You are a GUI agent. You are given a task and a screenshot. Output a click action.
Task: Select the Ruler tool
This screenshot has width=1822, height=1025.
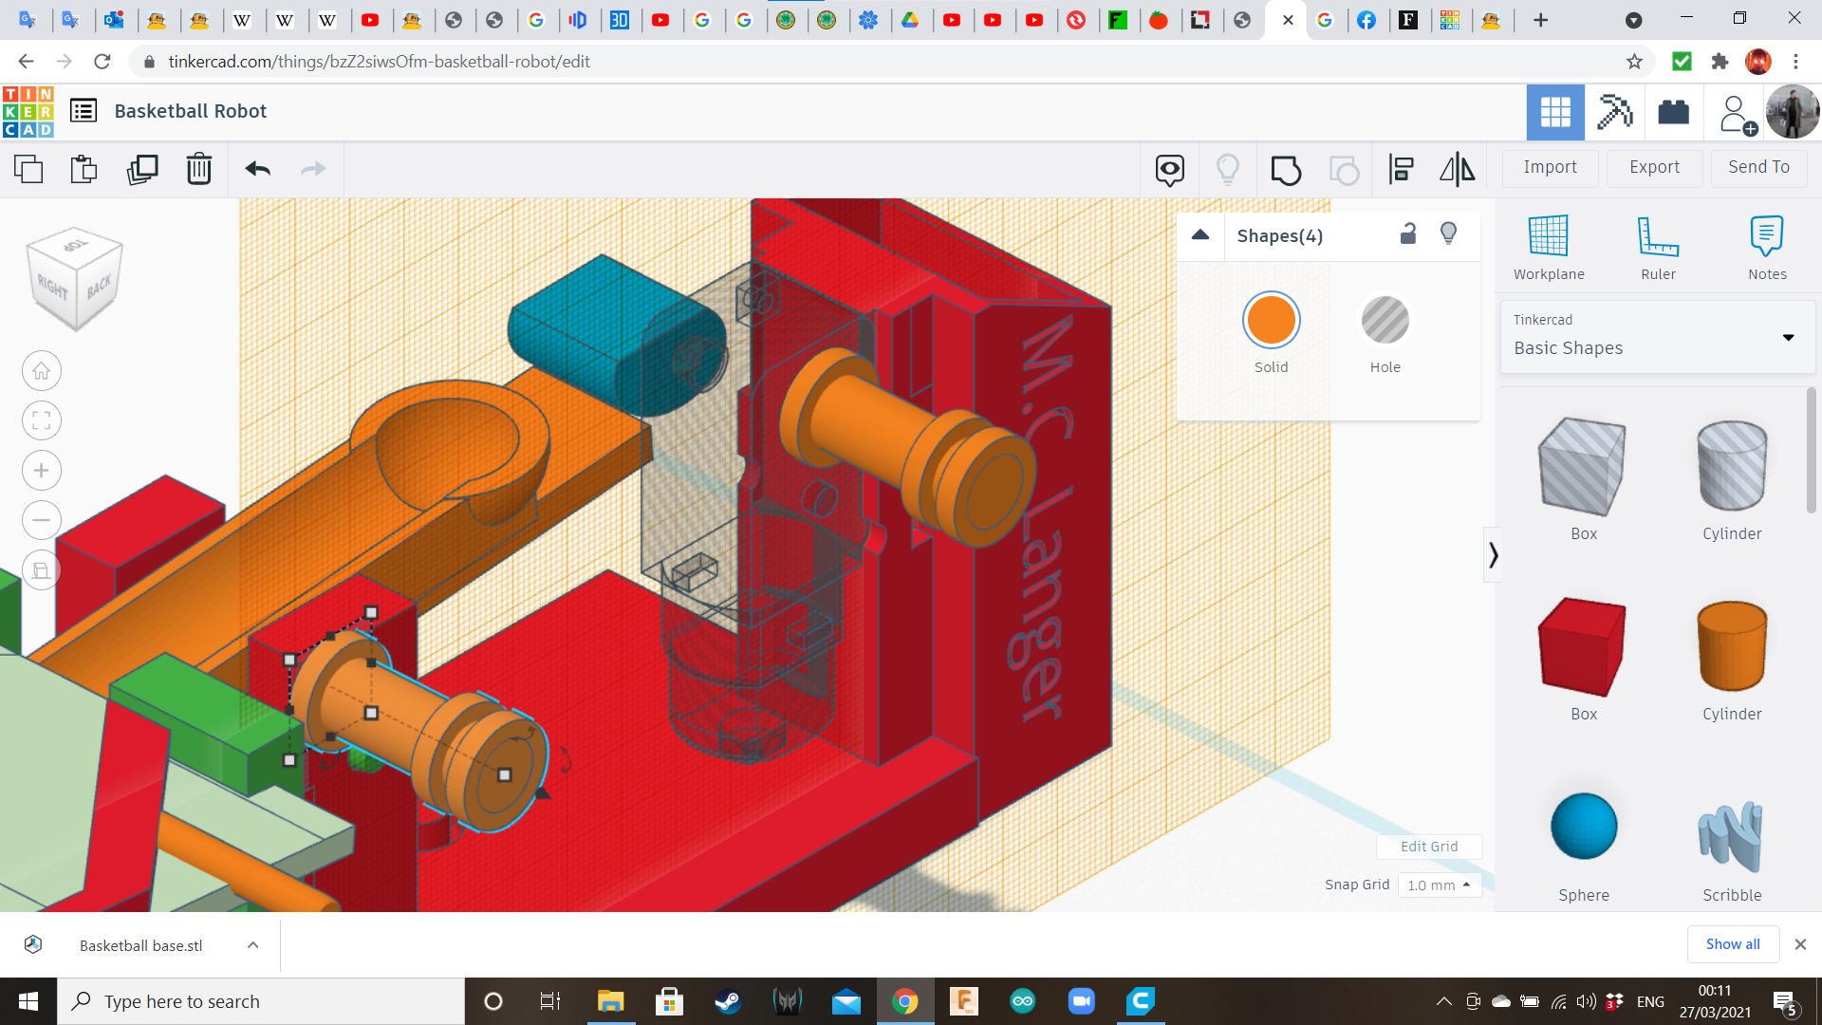1658,248
